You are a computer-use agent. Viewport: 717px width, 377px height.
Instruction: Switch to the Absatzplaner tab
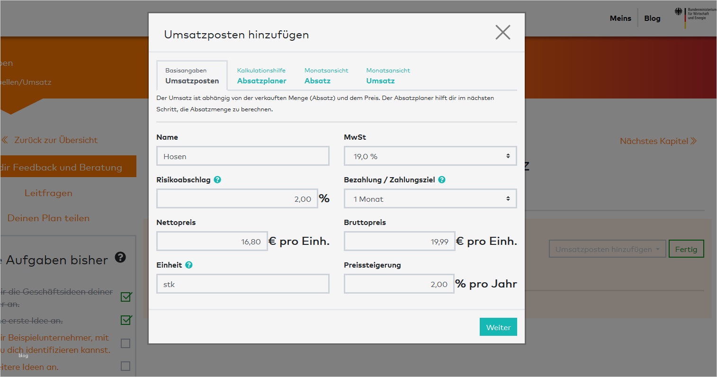point(261,76)
